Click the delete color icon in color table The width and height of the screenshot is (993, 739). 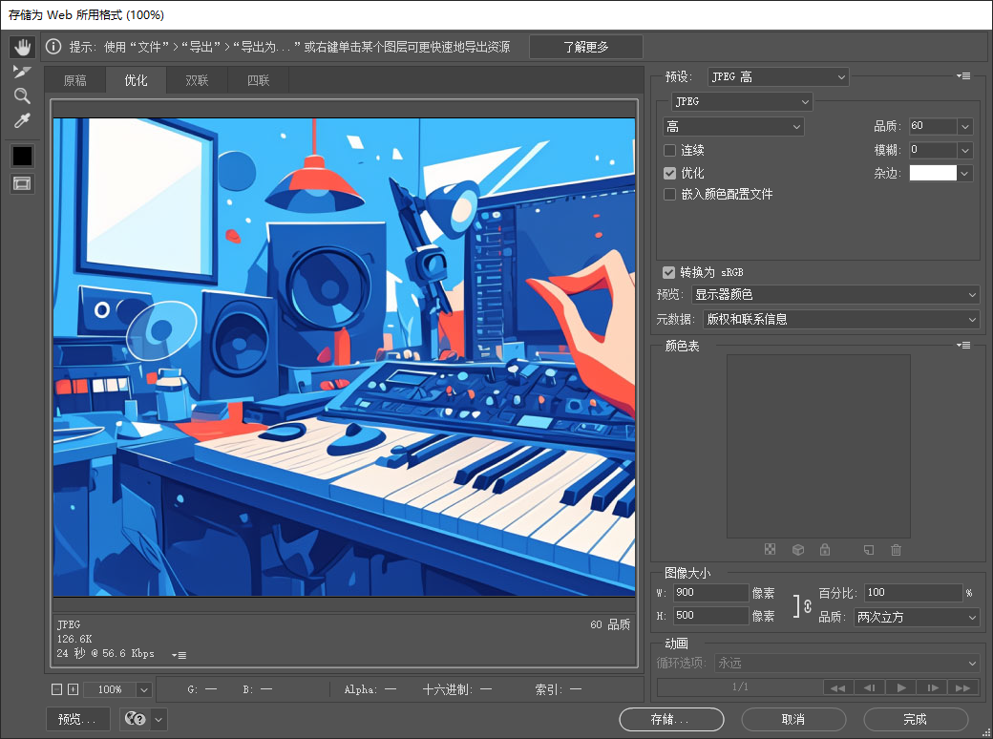click(896, 549)
